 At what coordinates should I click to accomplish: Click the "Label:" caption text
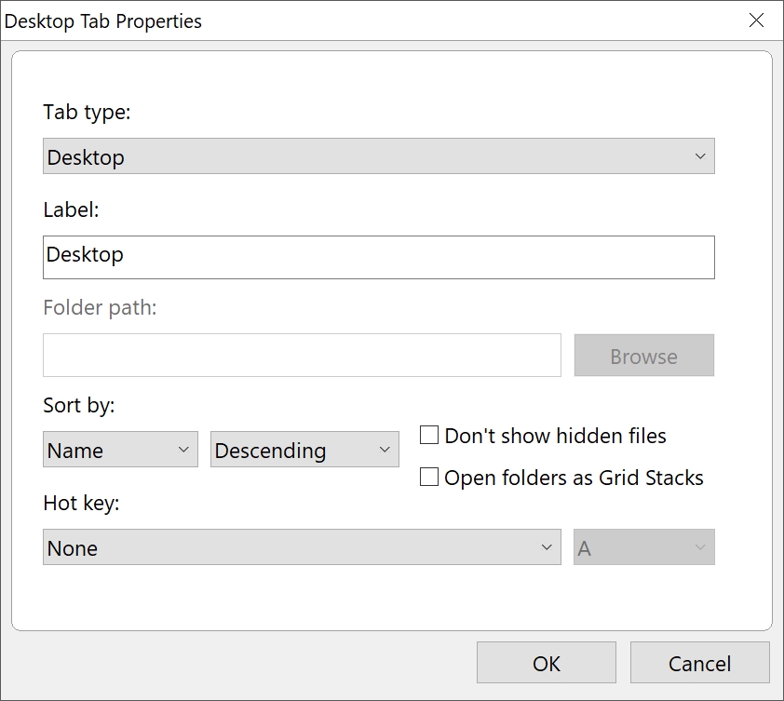[71, 209]
